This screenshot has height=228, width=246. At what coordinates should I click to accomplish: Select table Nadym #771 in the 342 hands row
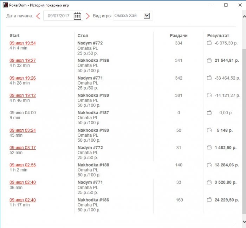point(90,78)
